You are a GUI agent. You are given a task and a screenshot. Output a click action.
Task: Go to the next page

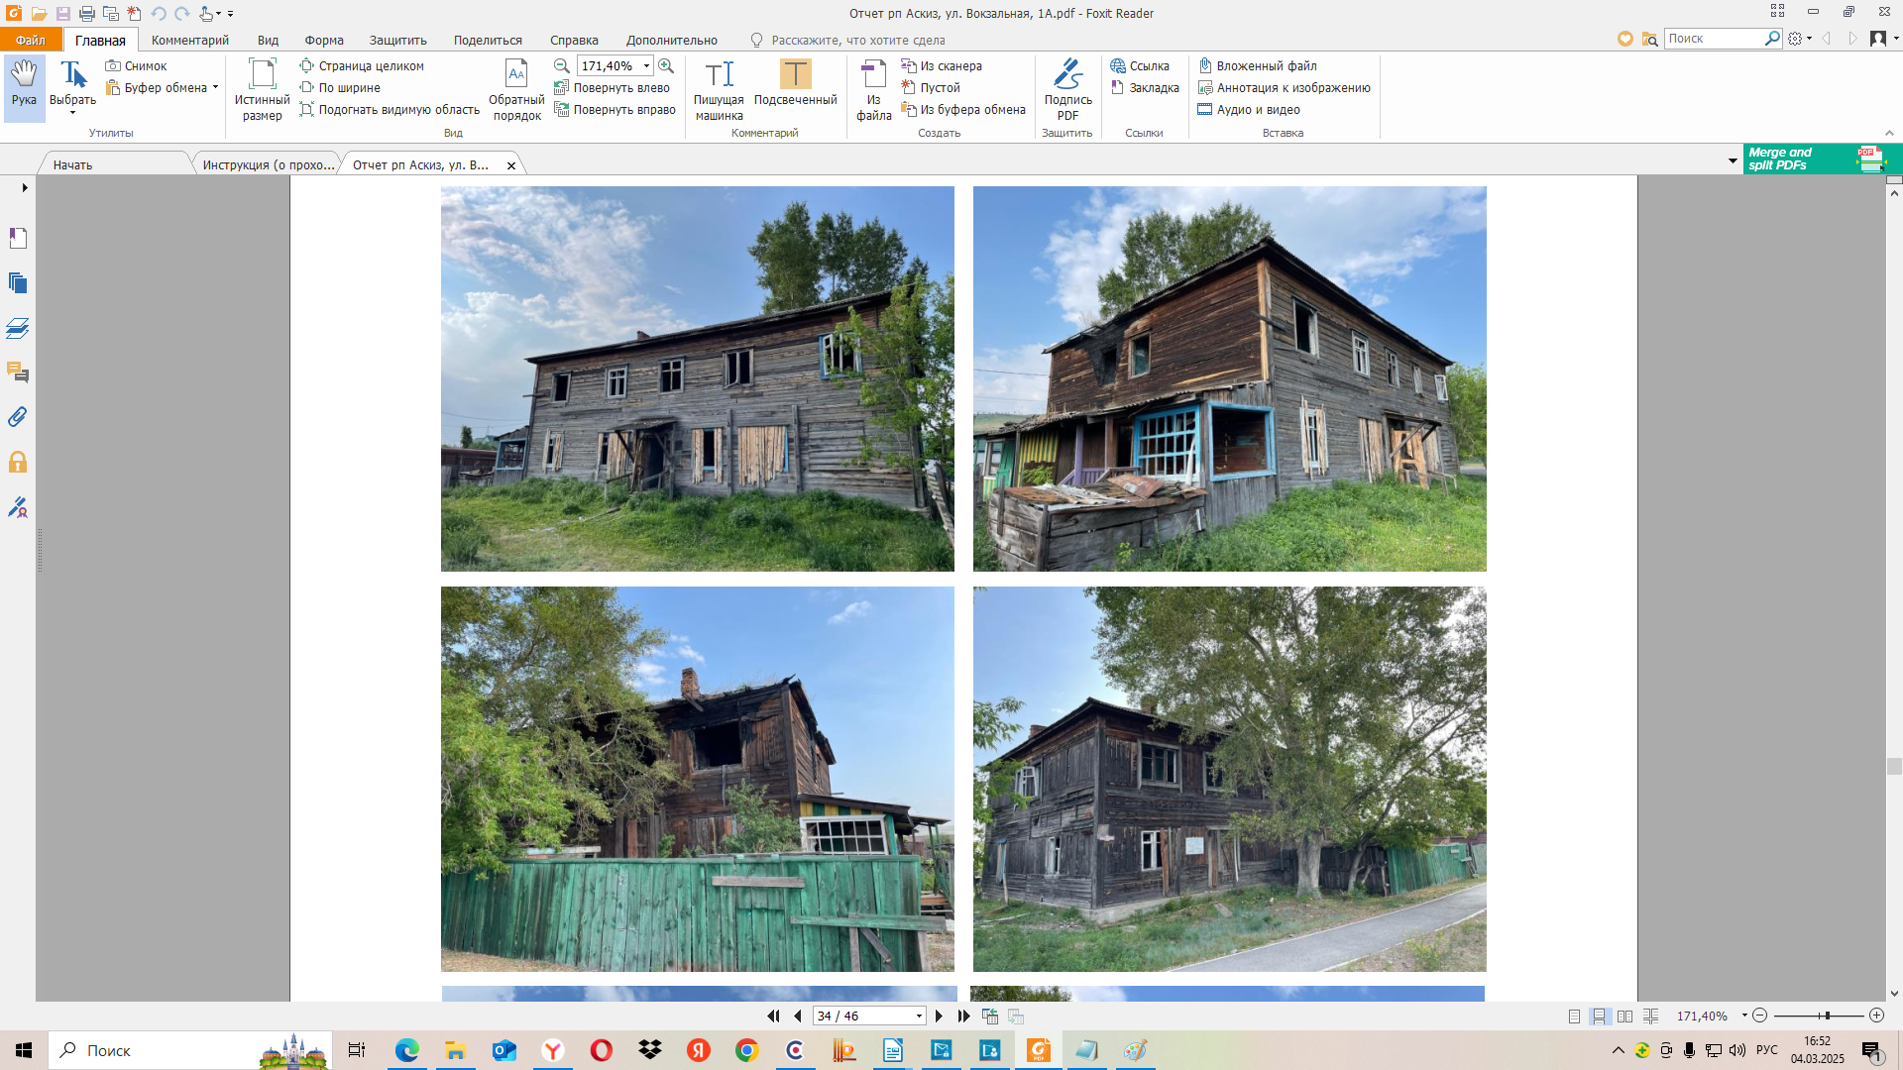tap(939, 1016)
